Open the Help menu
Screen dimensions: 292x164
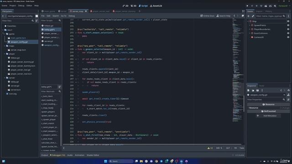point(36,5)
